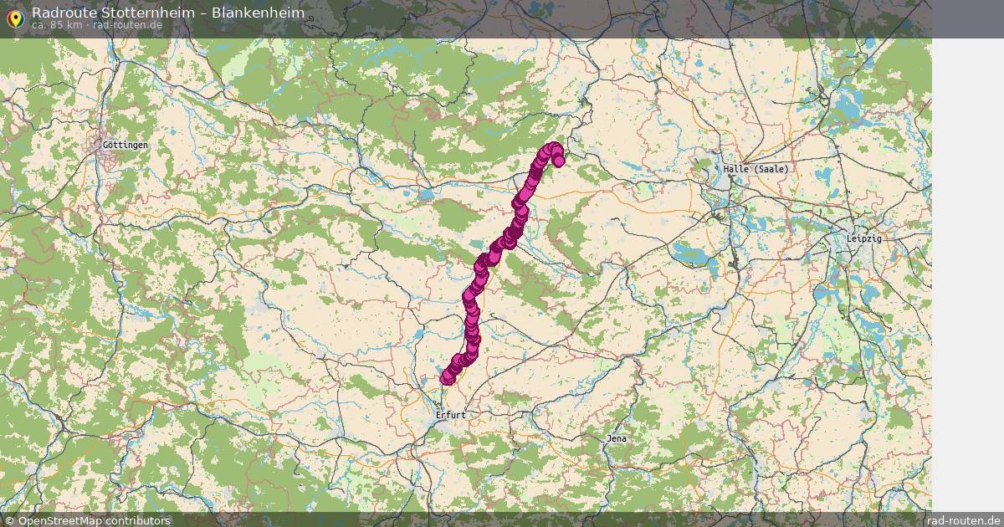Click the Halle (Saale) map label

click(x=756, y=169)
